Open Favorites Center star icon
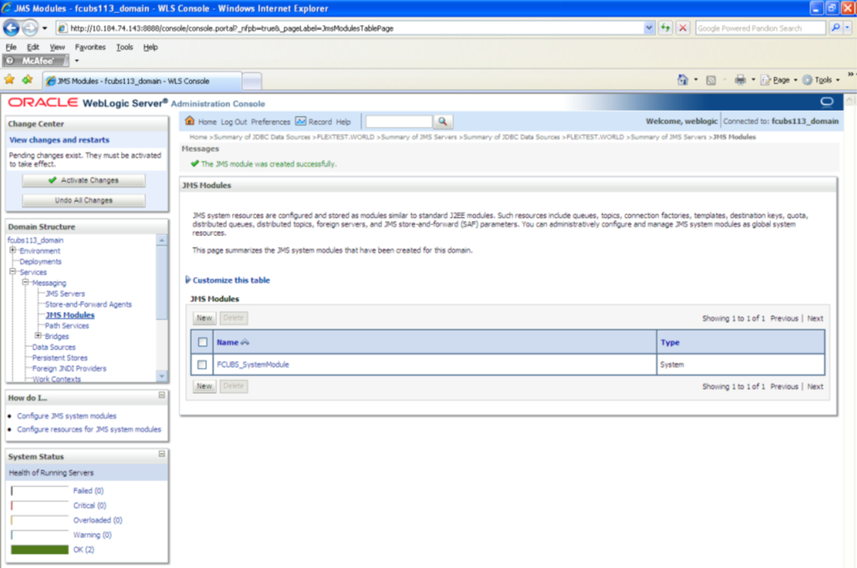 (x=9, y=80)
